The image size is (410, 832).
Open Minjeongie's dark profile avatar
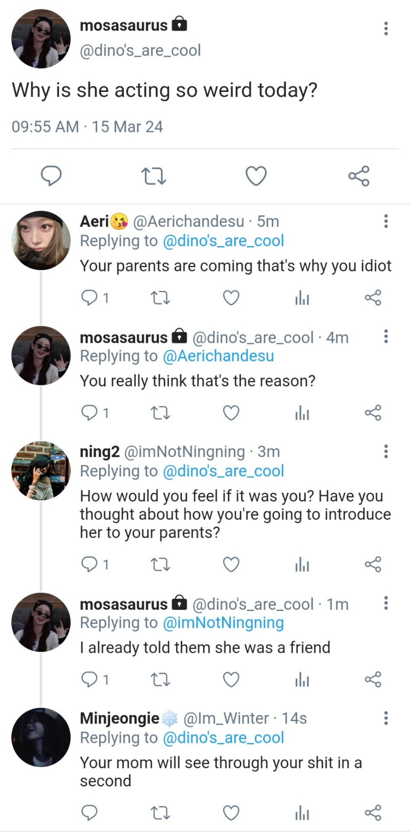41,737
